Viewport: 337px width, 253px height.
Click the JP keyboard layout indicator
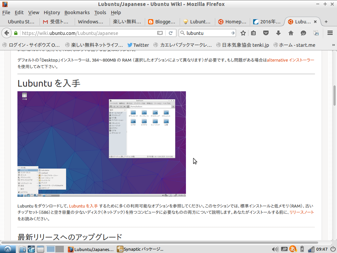click(x=284, y=249)
